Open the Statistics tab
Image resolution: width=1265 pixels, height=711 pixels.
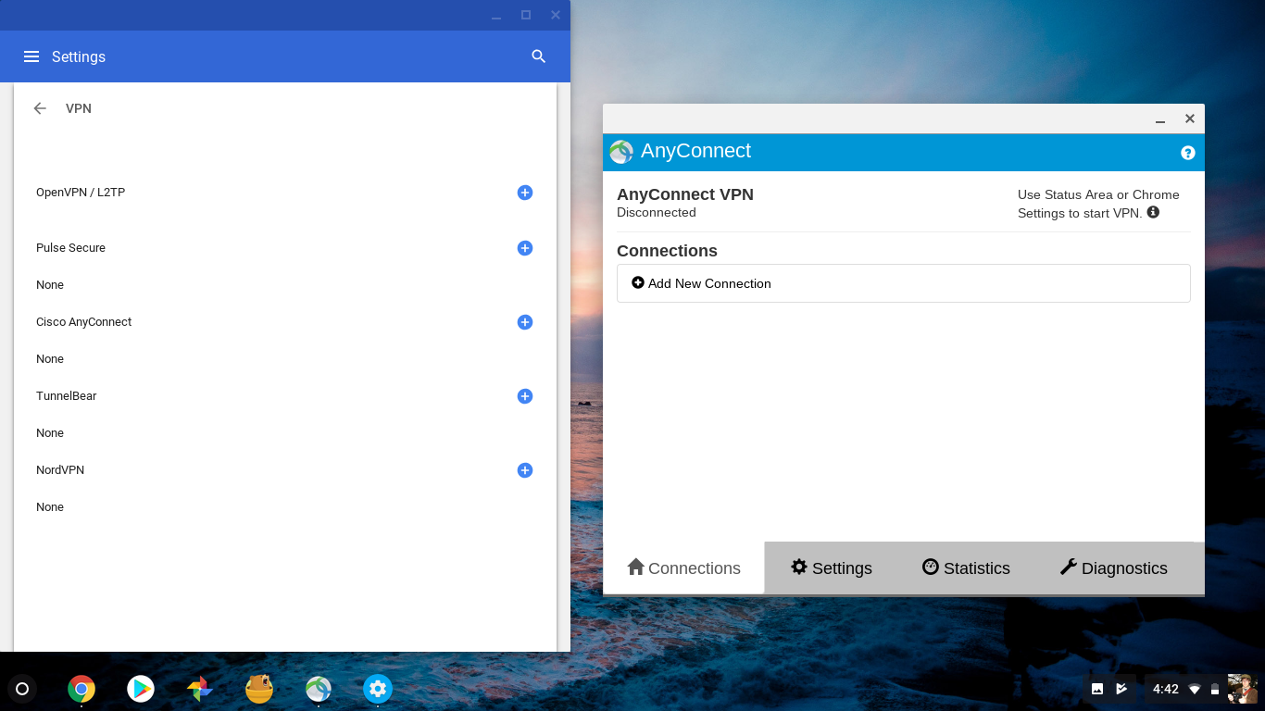966,568
